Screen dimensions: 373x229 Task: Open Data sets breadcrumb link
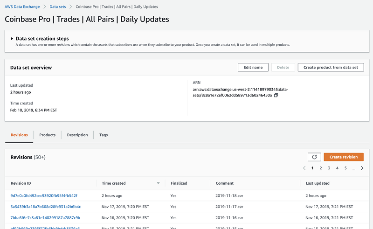pos(57,7)
